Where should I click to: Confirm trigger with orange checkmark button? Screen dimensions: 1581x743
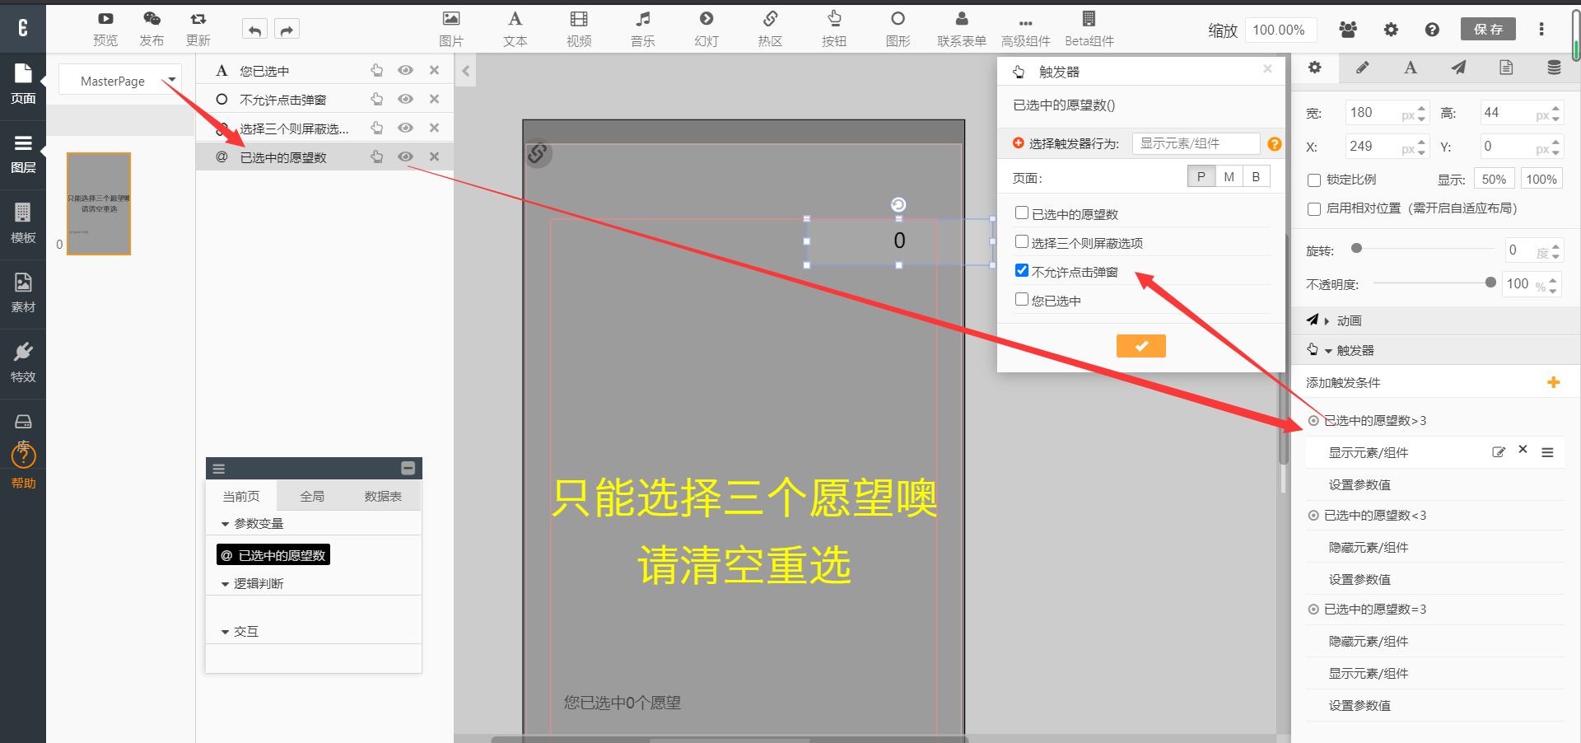(x=1140, y=346)
